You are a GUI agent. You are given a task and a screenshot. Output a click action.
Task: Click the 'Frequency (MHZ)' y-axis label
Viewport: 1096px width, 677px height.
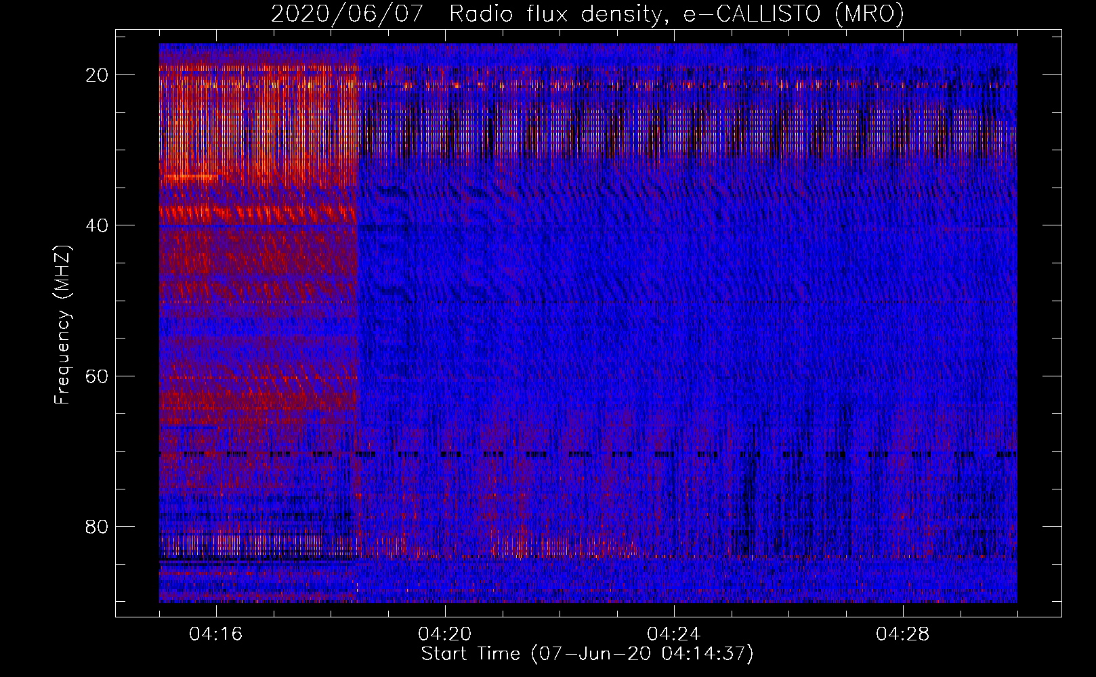pos(62,326)
